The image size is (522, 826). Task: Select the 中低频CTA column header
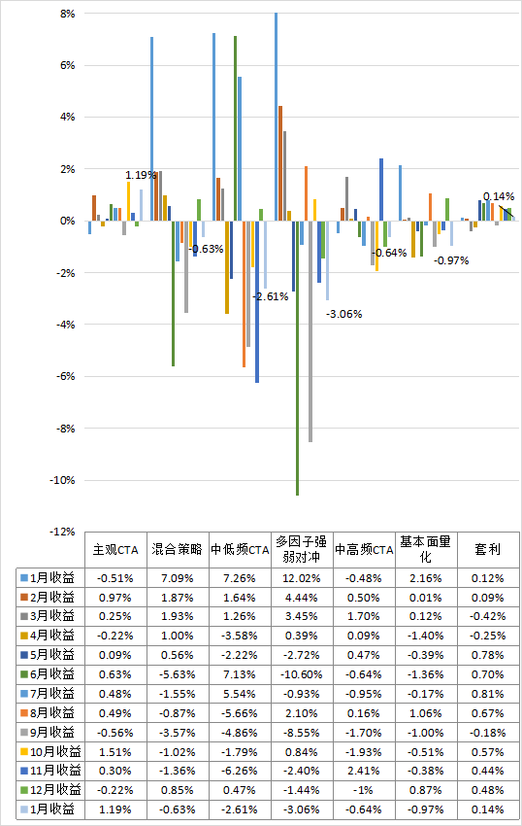(x=240, y=550)
